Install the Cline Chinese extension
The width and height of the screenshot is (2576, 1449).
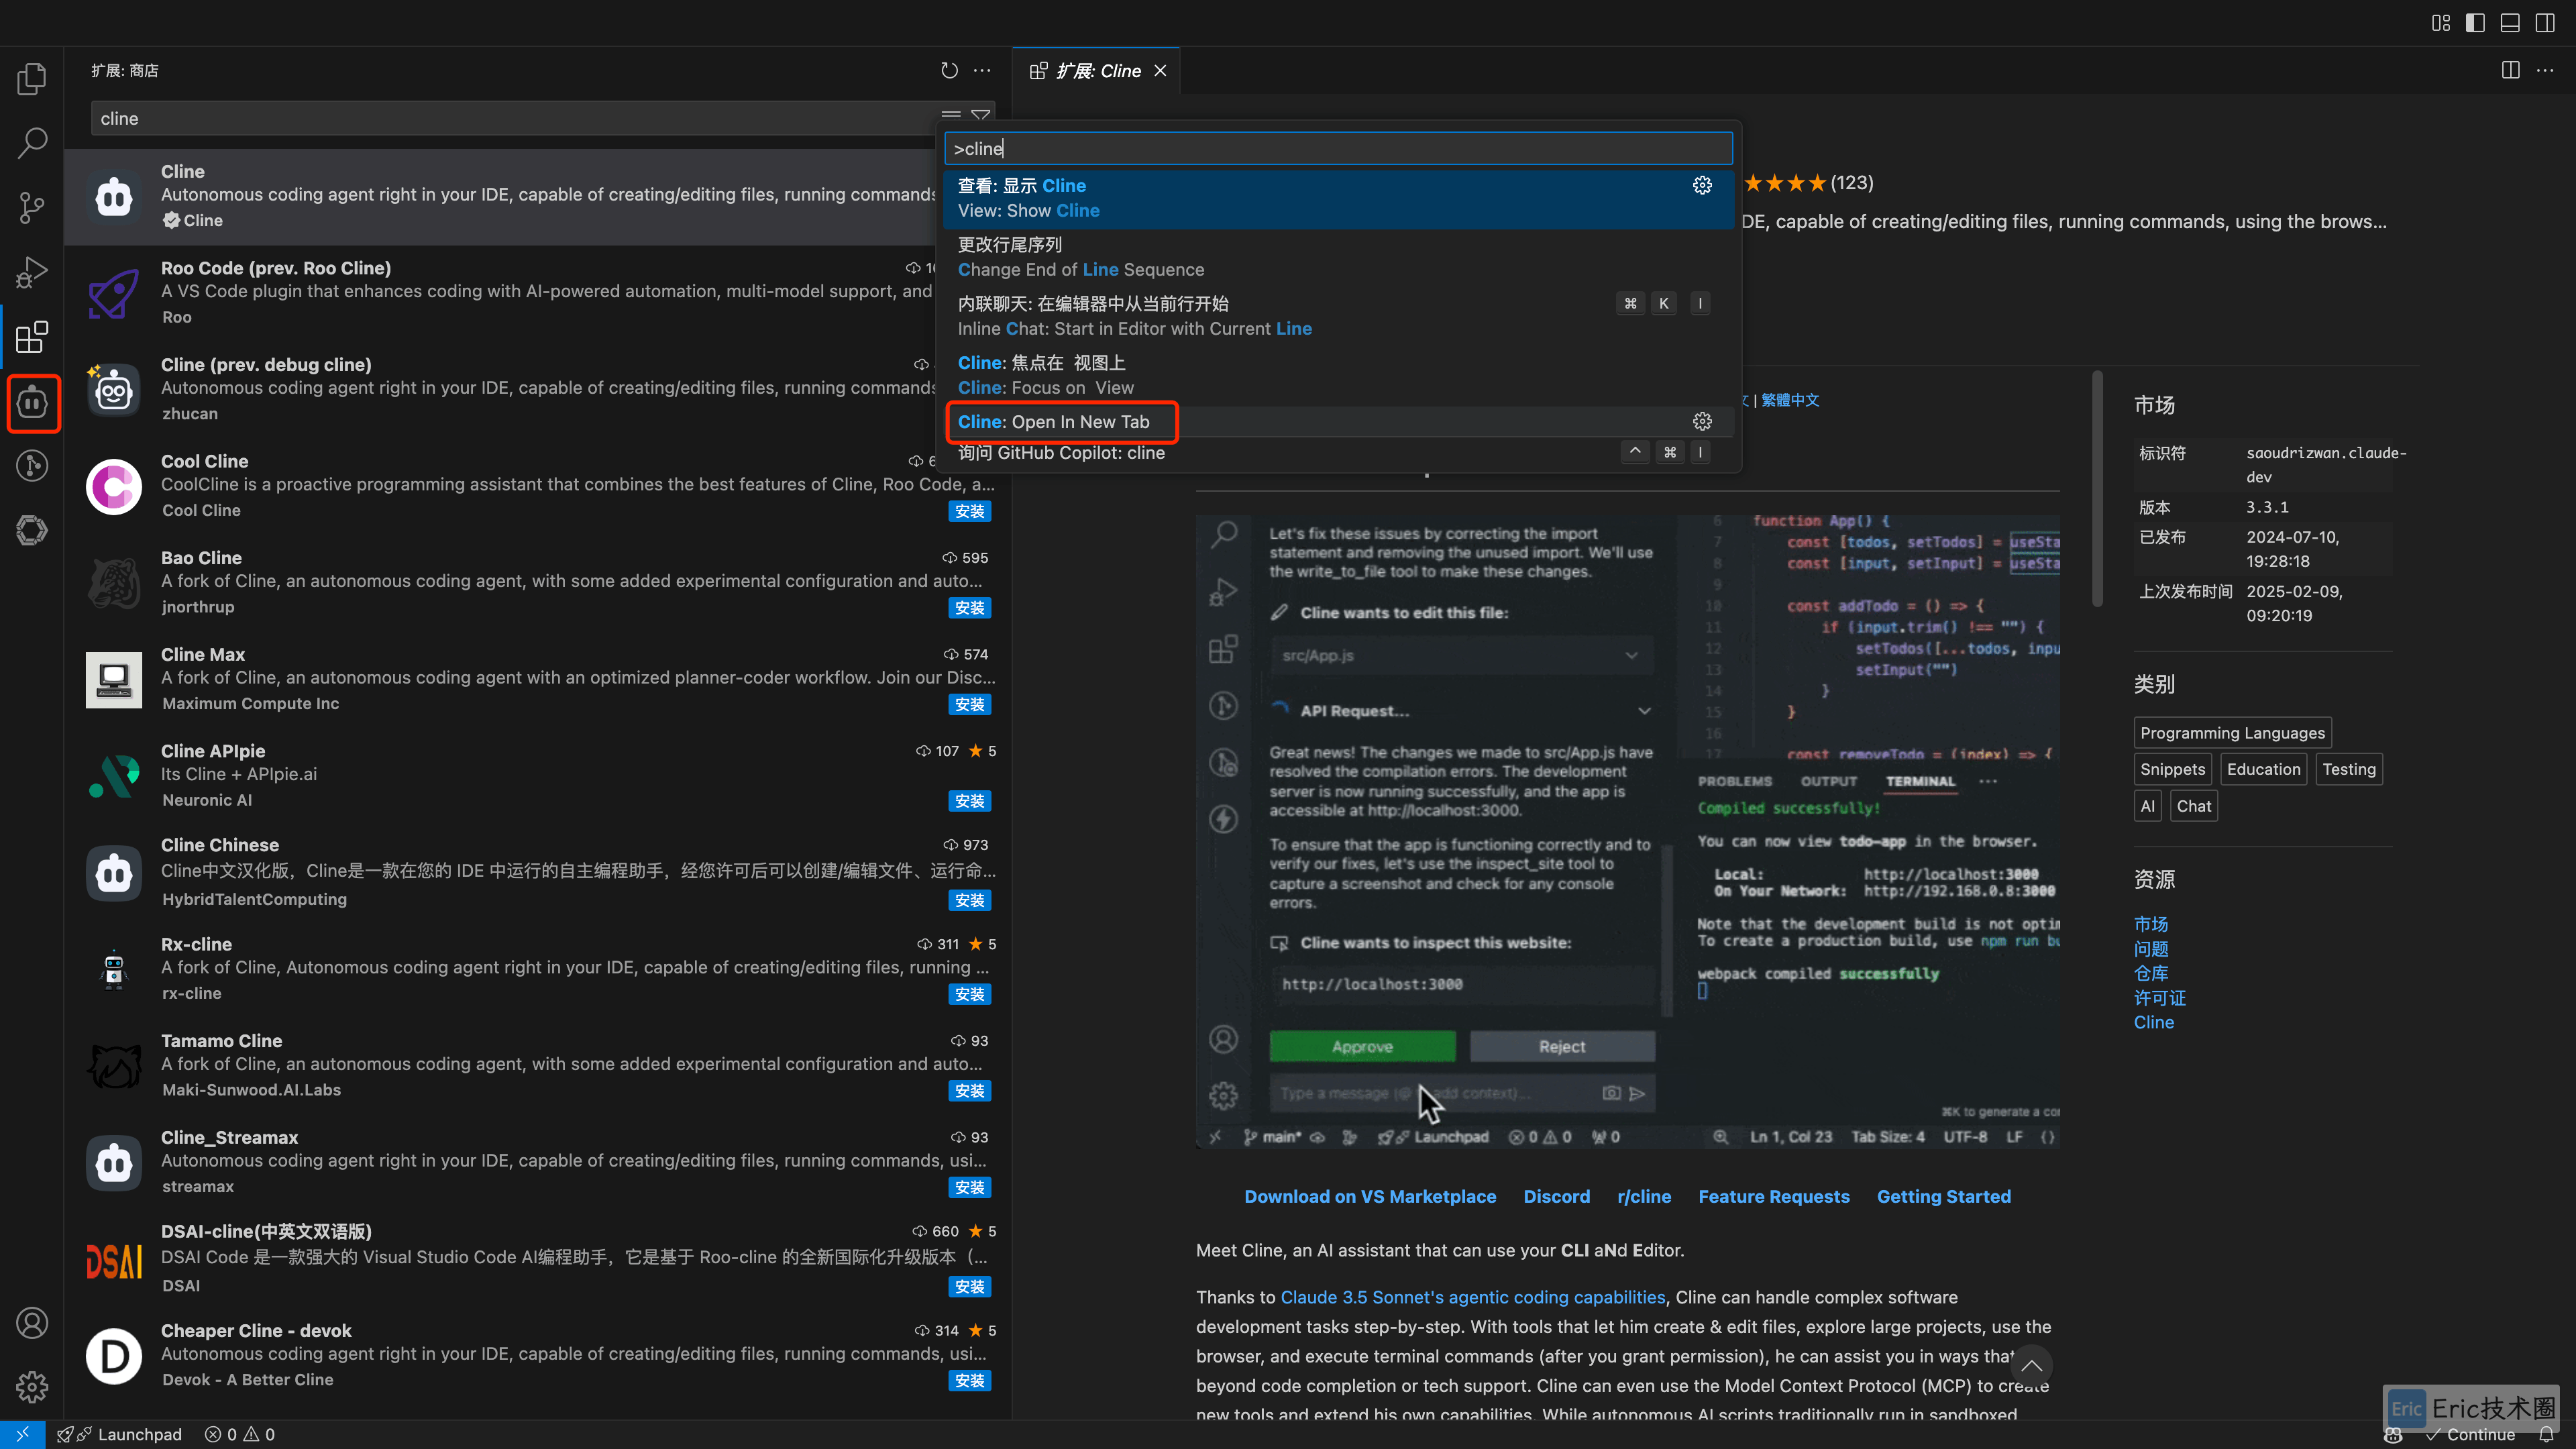(969, 900)
